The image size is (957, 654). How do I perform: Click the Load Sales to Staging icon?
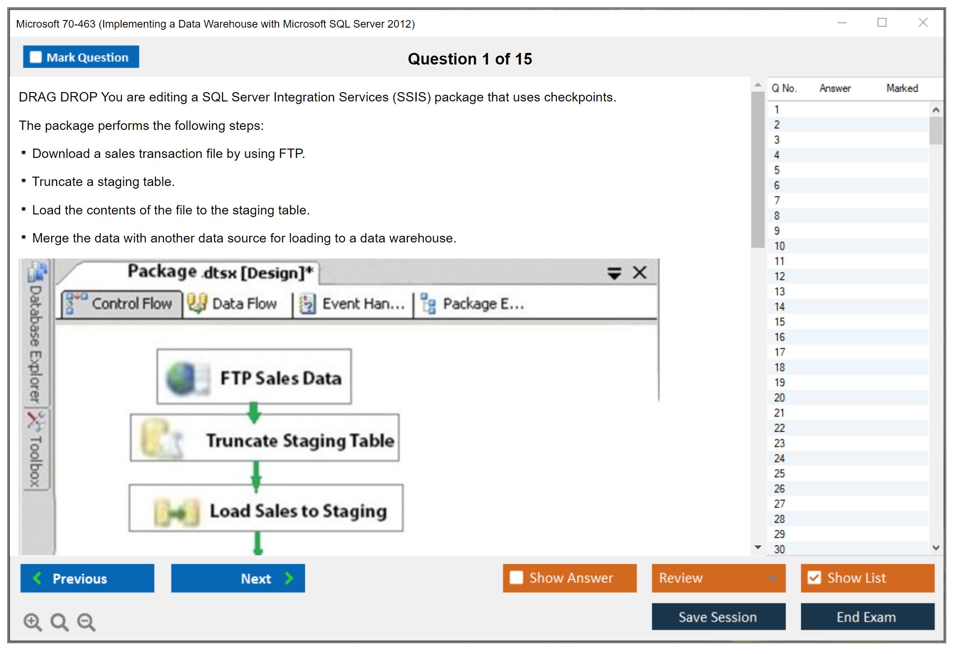tap(176, 512)
